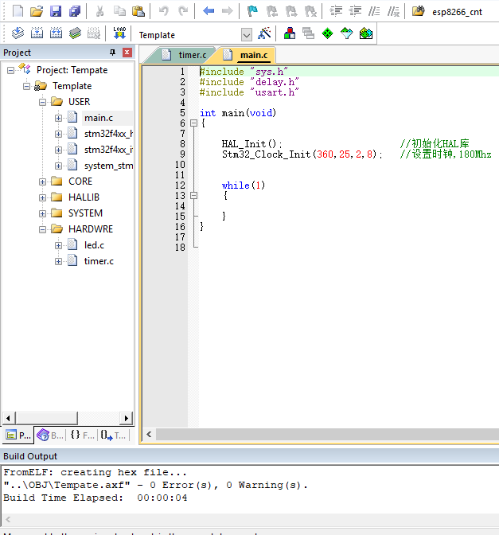Screen dimensions: 499x535
Task: Save the current file
Action: [55, 11]
